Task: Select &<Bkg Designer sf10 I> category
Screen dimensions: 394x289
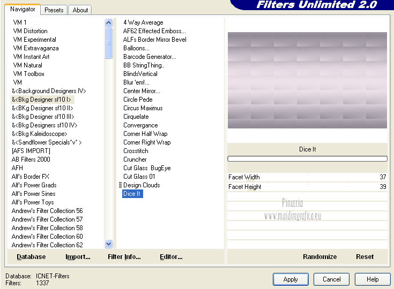Action: point(41,100)
